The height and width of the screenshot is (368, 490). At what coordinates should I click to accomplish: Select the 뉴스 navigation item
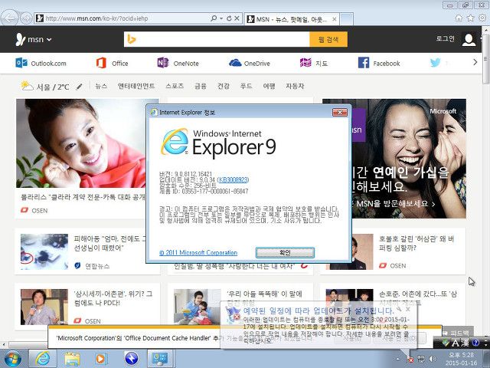pyautogui.click(x=101, y=86)
